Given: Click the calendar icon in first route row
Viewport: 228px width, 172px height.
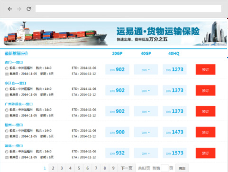Looking at the screenshot, I should (x=7, y=74).
